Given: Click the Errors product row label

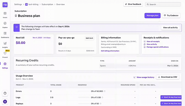Looking at the screenshot, I should (x=18, y=91).
